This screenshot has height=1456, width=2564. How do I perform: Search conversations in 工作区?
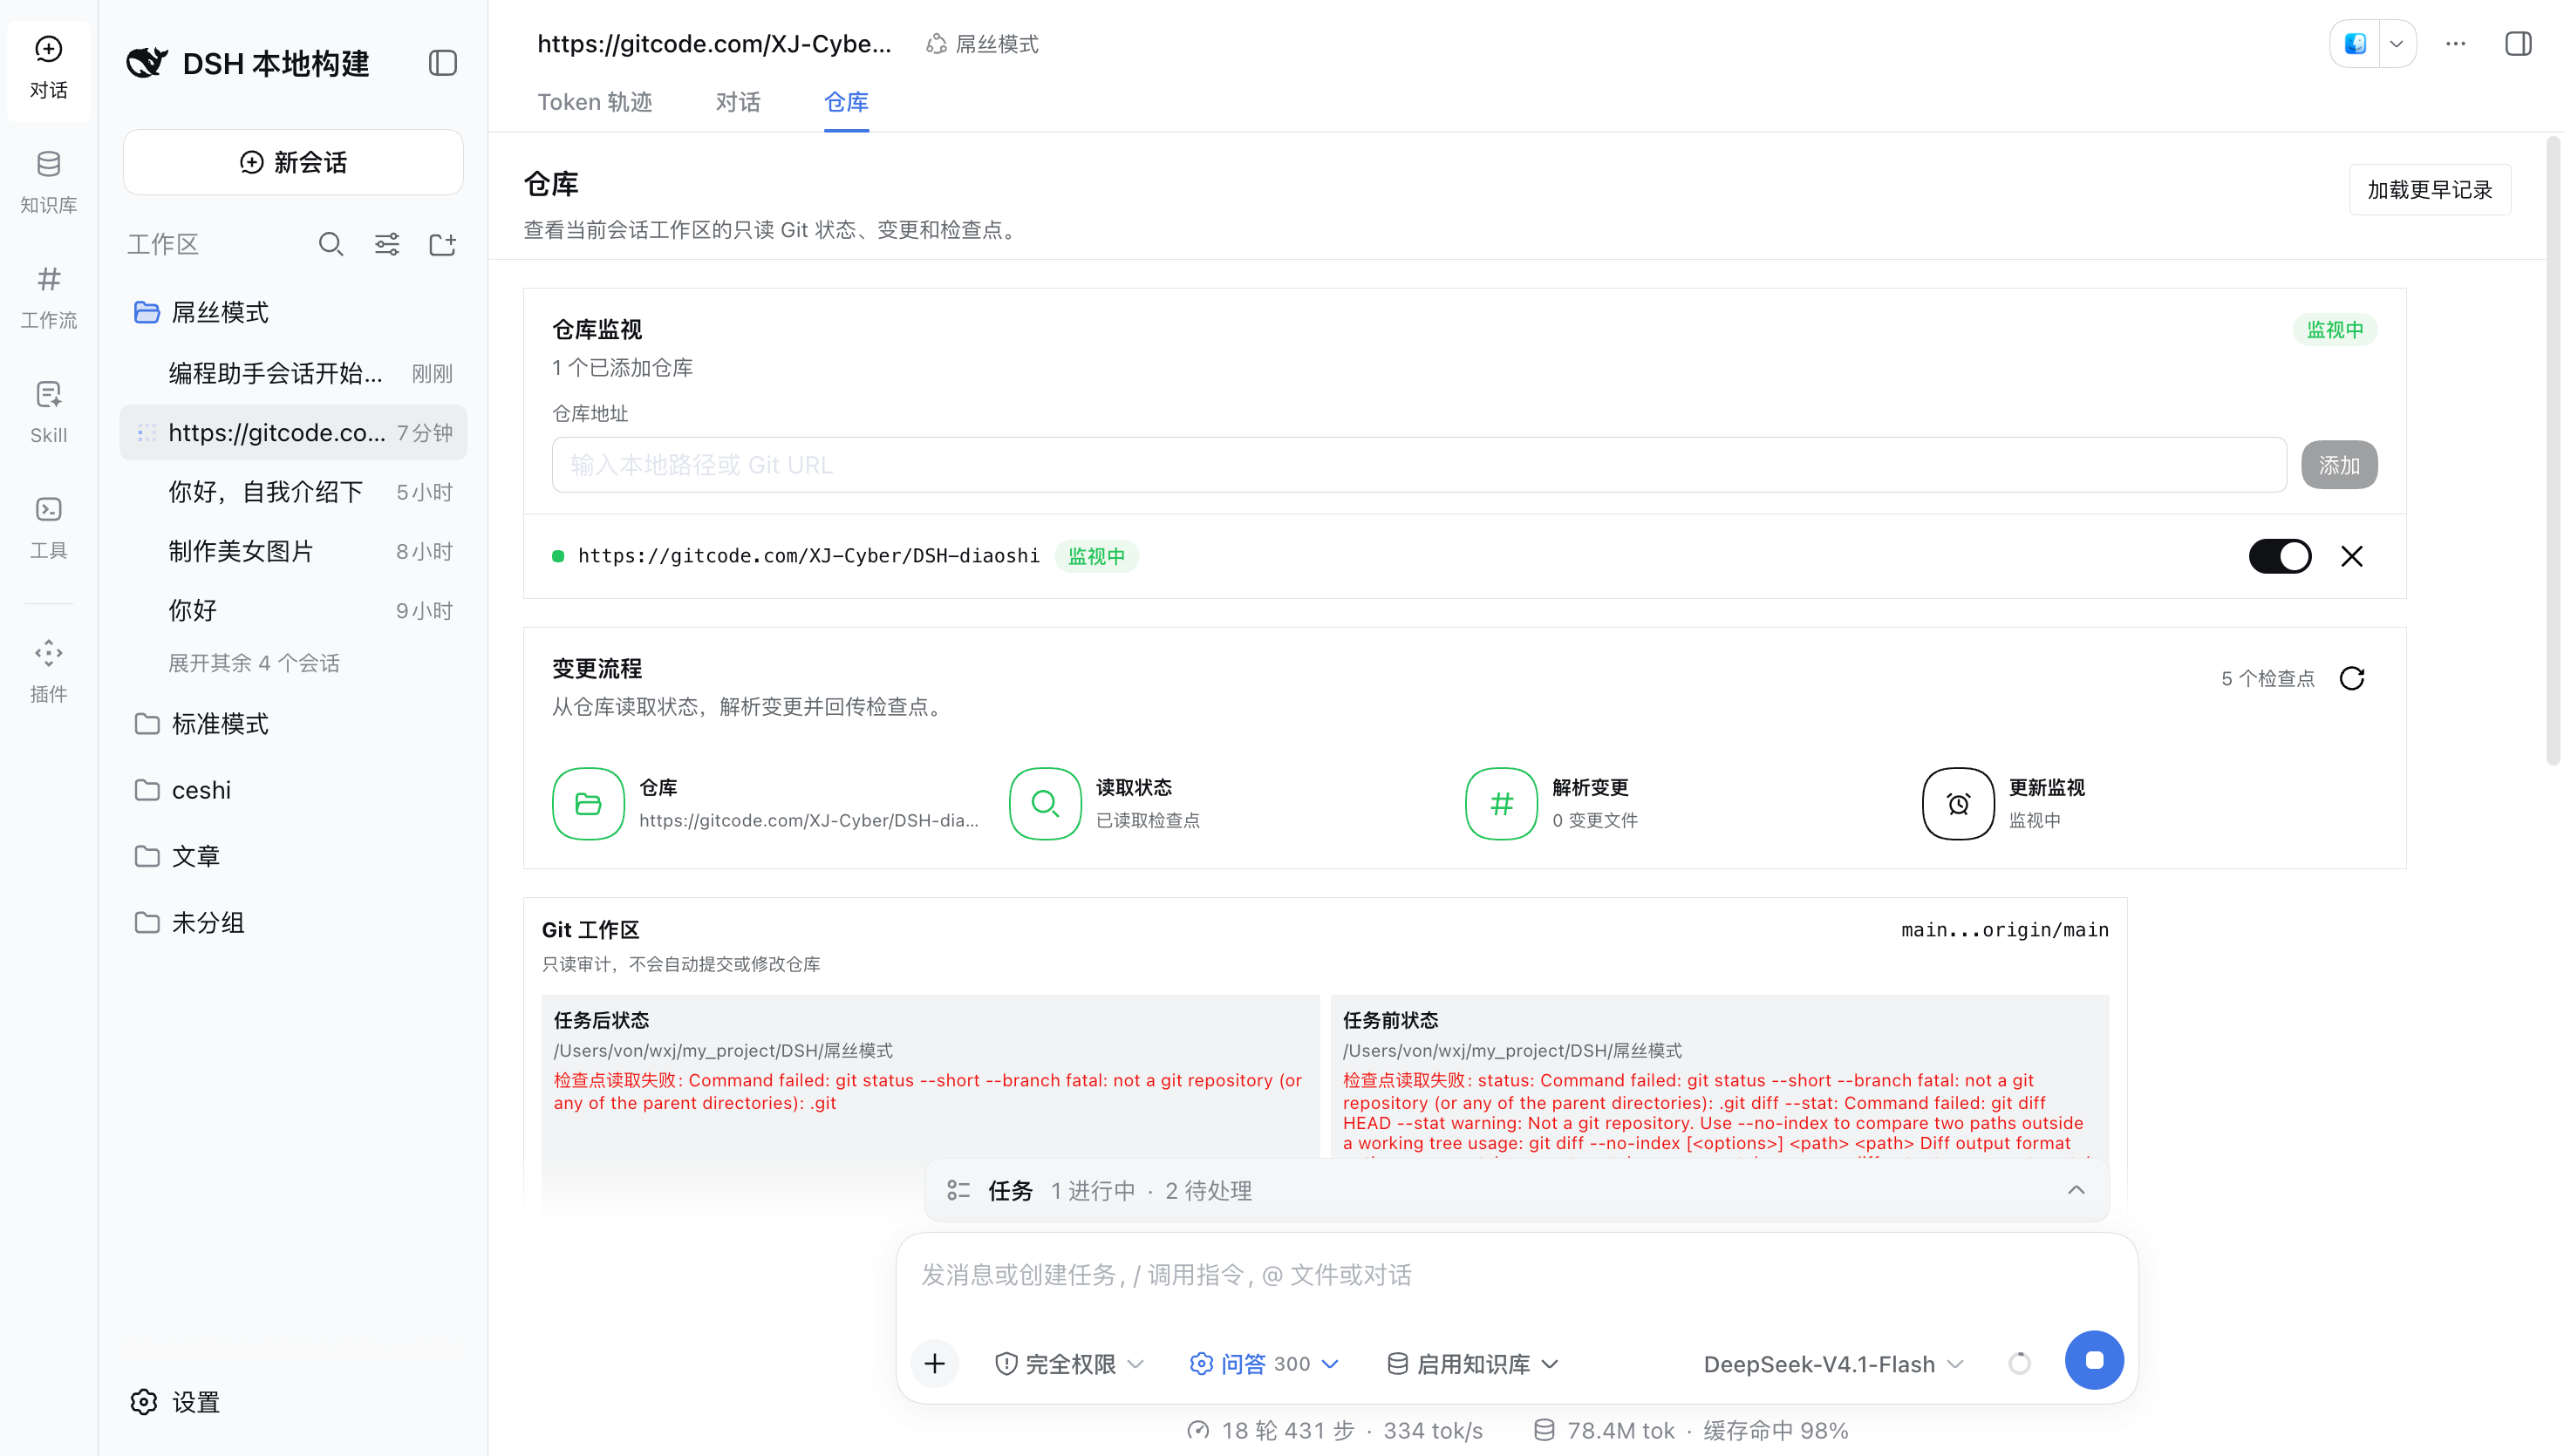[x=331, y=244]
